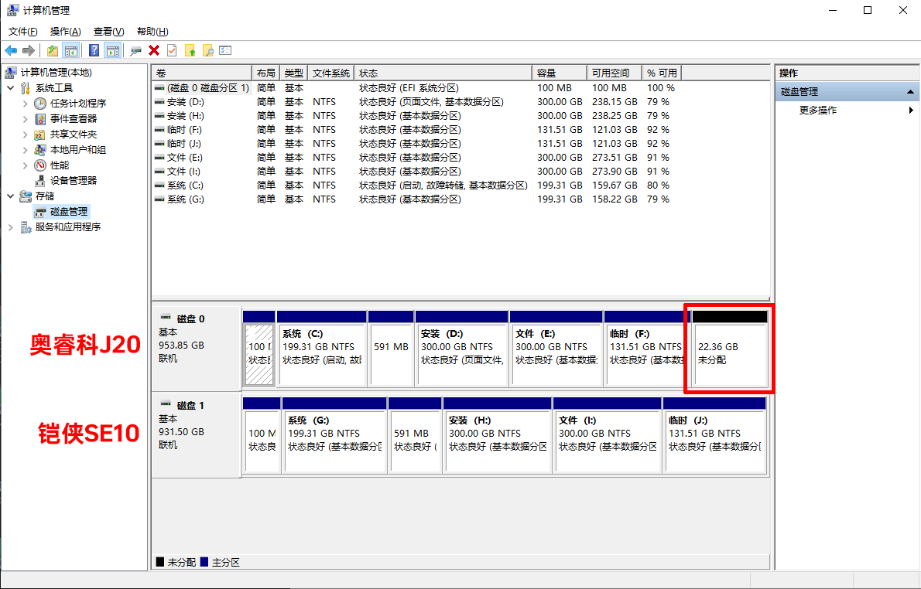This screenshot has width=921, height=589.
Task: Click the connect disk drive toolbar icon
Action: pyautogui.click(x=135, y=50)
